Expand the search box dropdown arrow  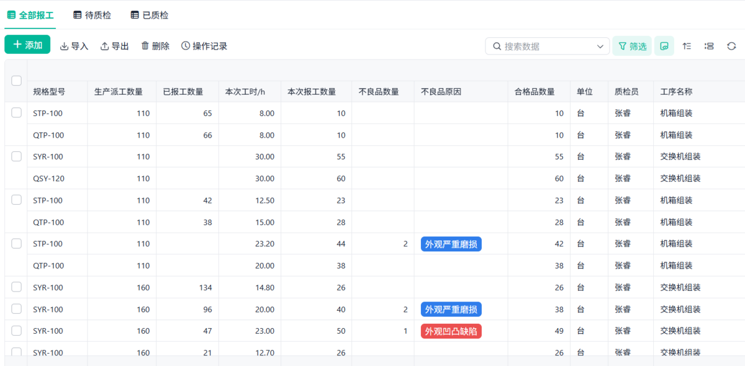(600, 46)
